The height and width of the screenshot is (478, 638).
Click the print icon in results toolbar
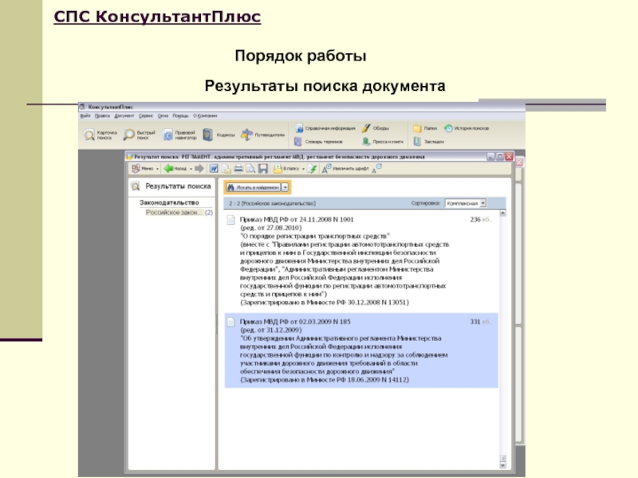[238, 169]
